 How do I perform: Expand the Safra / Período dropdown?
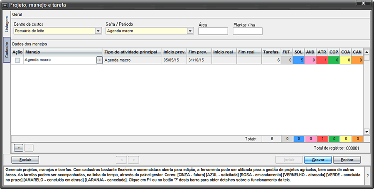click(190, 31)
